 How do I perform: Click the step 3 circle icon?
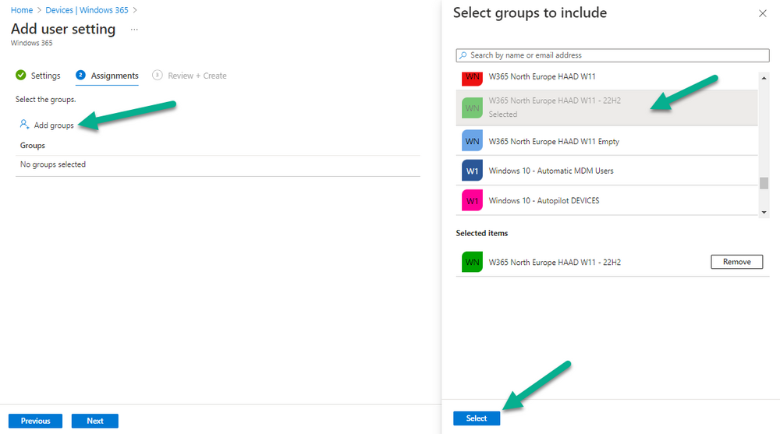pos(158,75)
